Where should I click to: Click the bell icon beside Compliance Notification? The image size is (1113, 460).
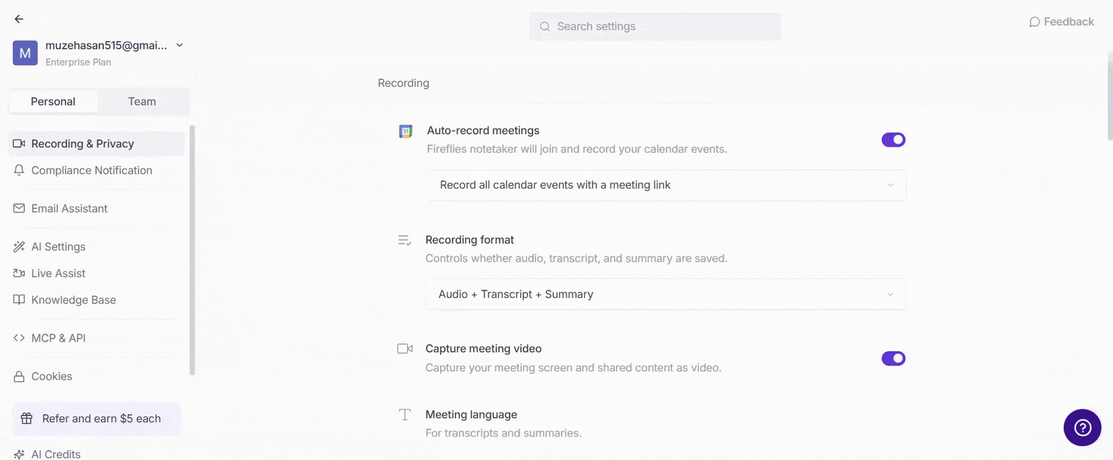pos(19,170)
